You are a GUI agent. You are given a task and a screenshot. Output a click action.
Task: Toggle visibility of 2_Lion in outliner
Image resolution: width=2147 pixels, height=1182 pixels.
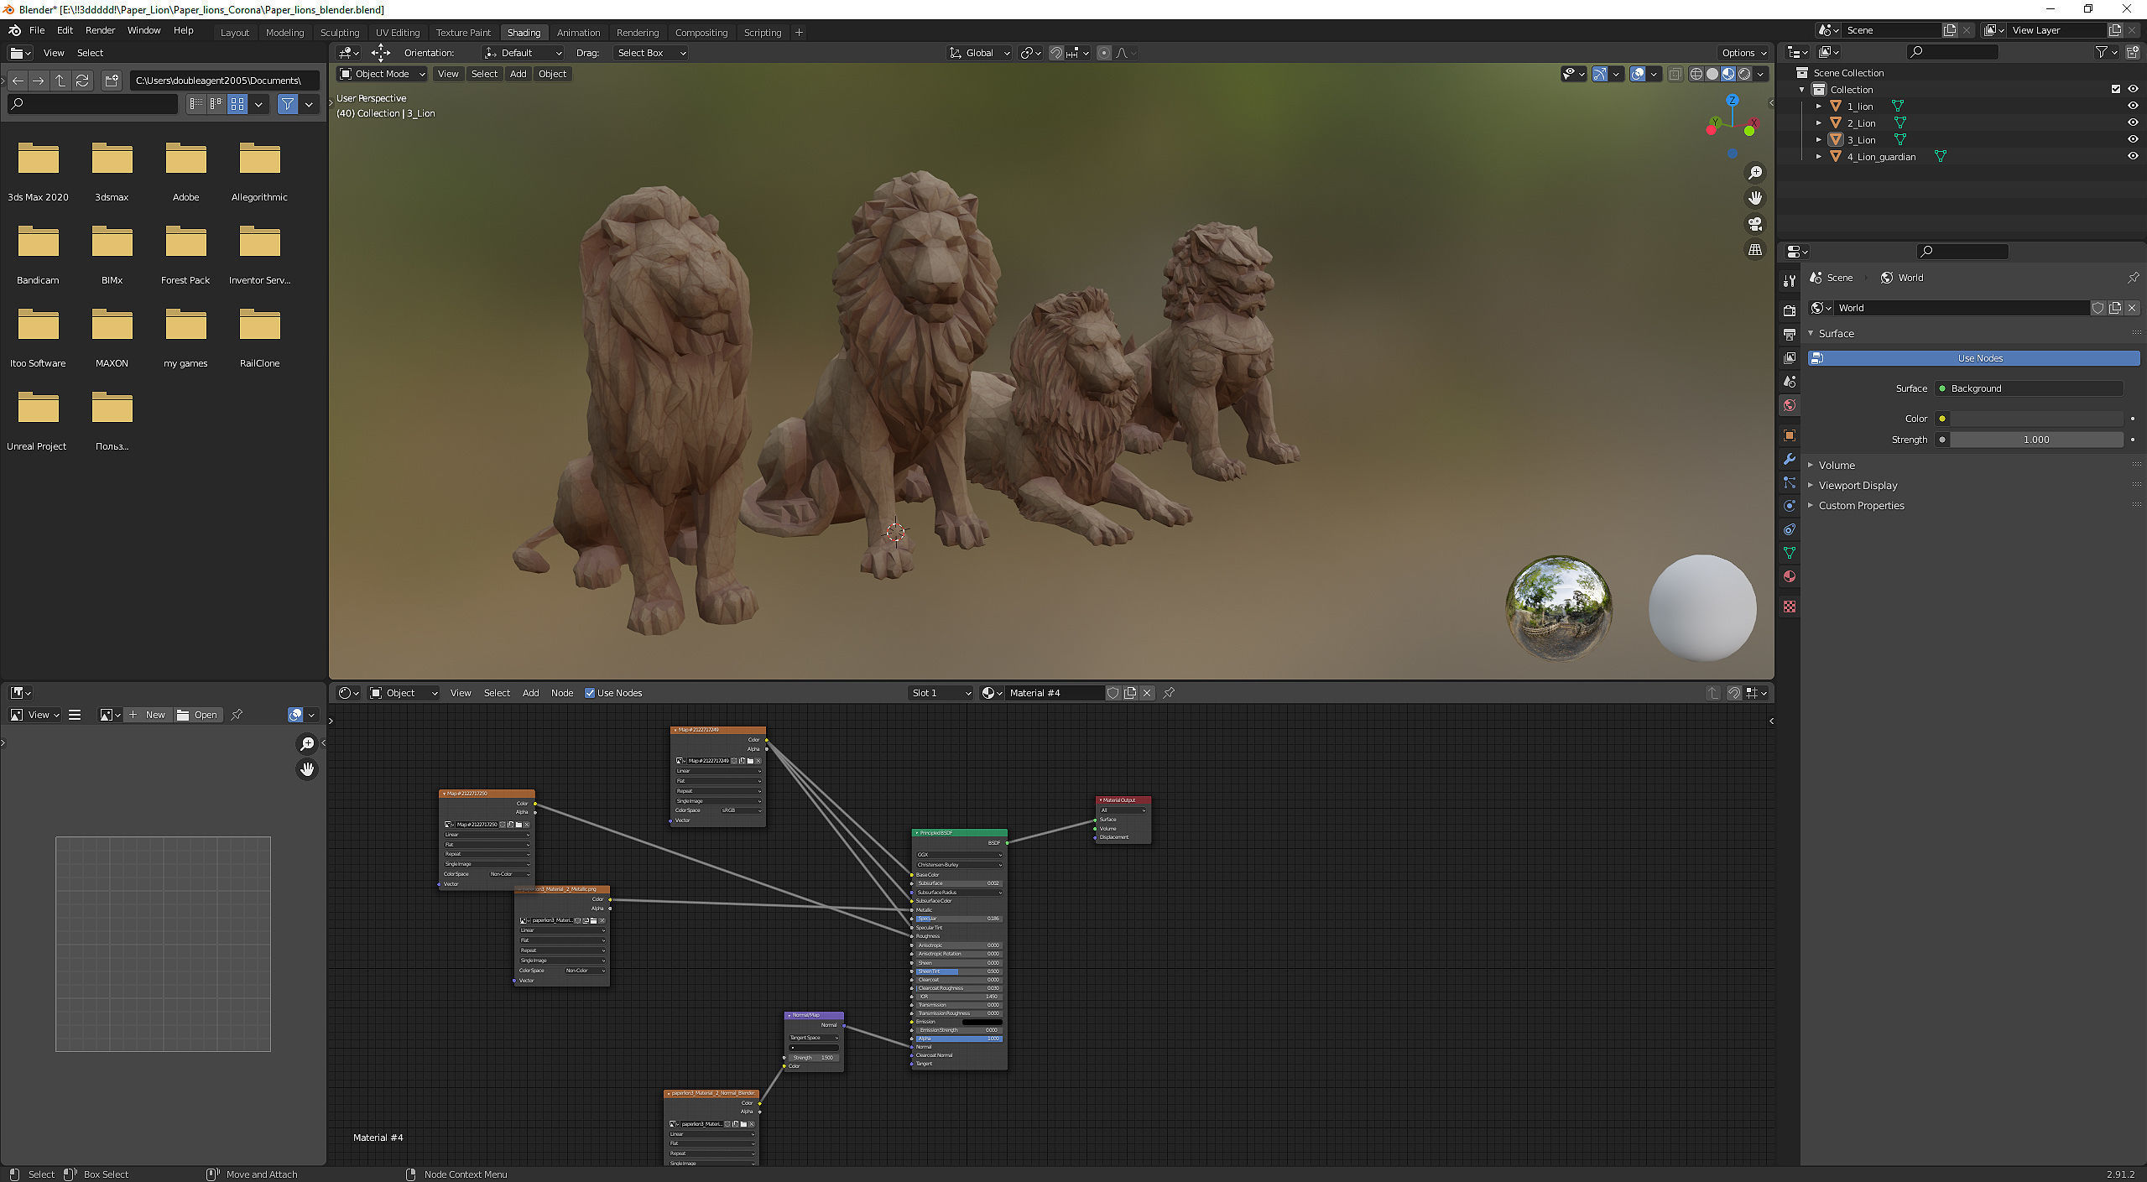pyautogui.click(x=2132, y=123)
